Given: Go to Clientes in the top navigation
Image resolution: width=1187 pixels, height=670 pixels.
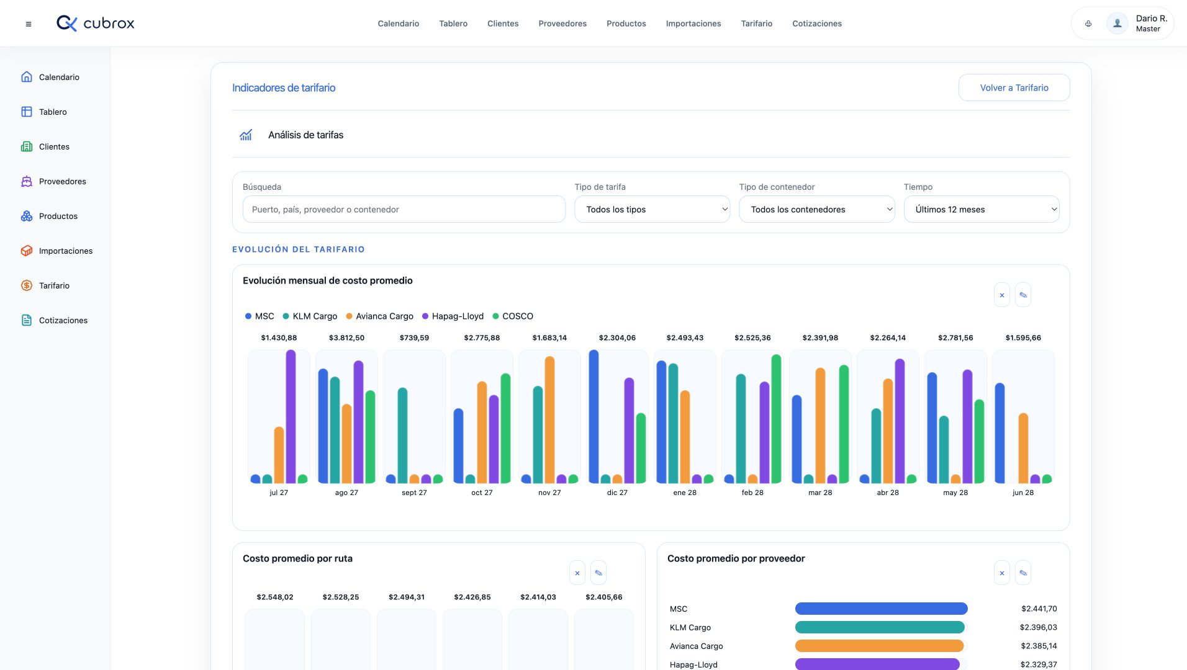Looking at the screenshot, I should click(x=503, y=24).
